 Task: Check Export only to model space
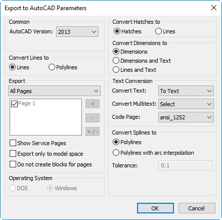click(13, 154)
